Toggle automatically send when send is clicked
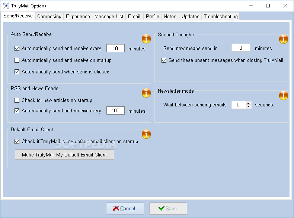The height and width of the screenshot is (218, 294). tap(17, 72)
